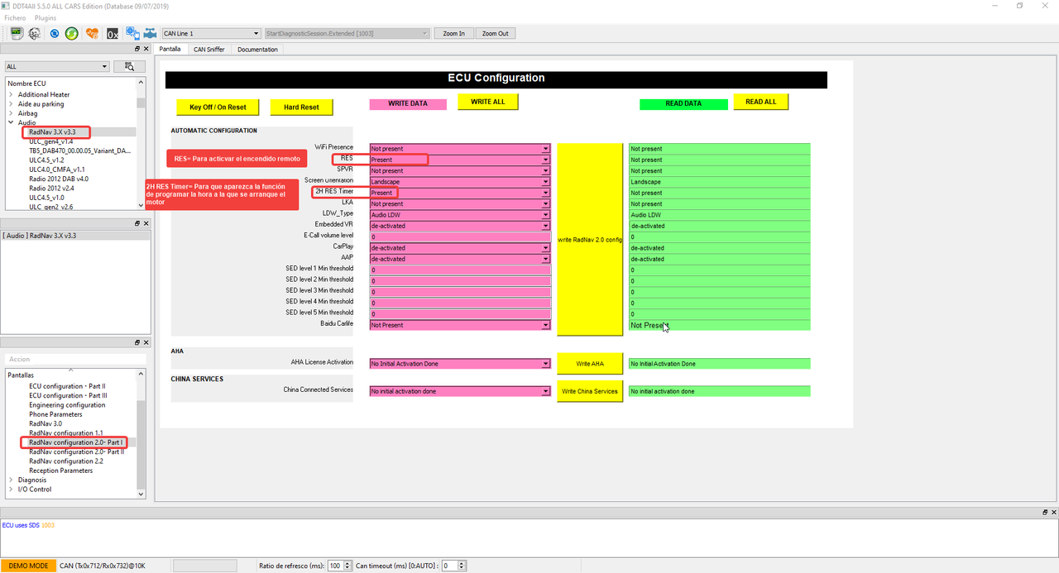1059x573 pixels.
Task: Click the Write China Services button
Action: click(590, 391)
